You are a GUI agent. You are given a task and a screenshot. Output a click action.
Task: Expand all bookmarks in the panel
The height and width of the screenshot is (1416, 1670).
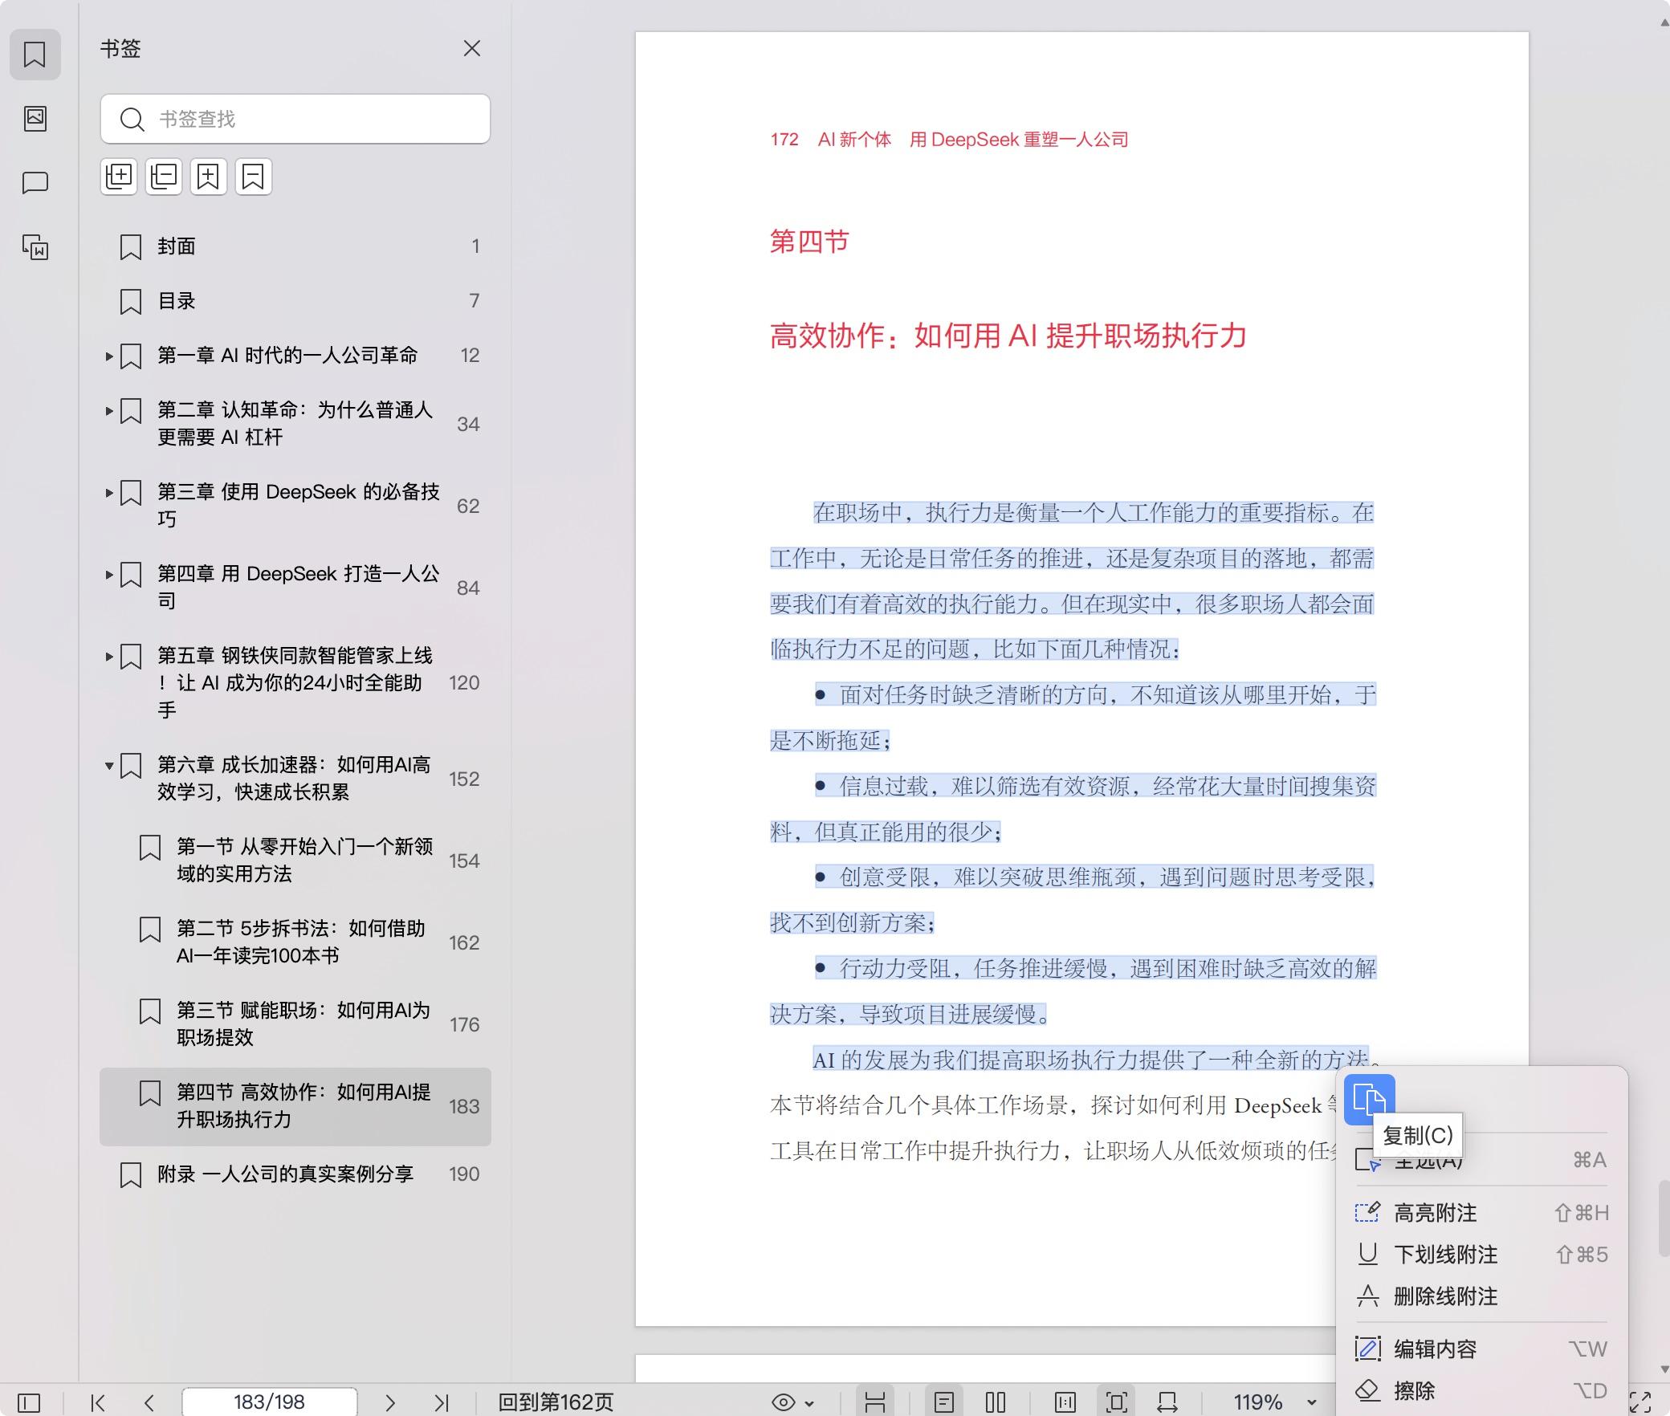coord(119,177)
